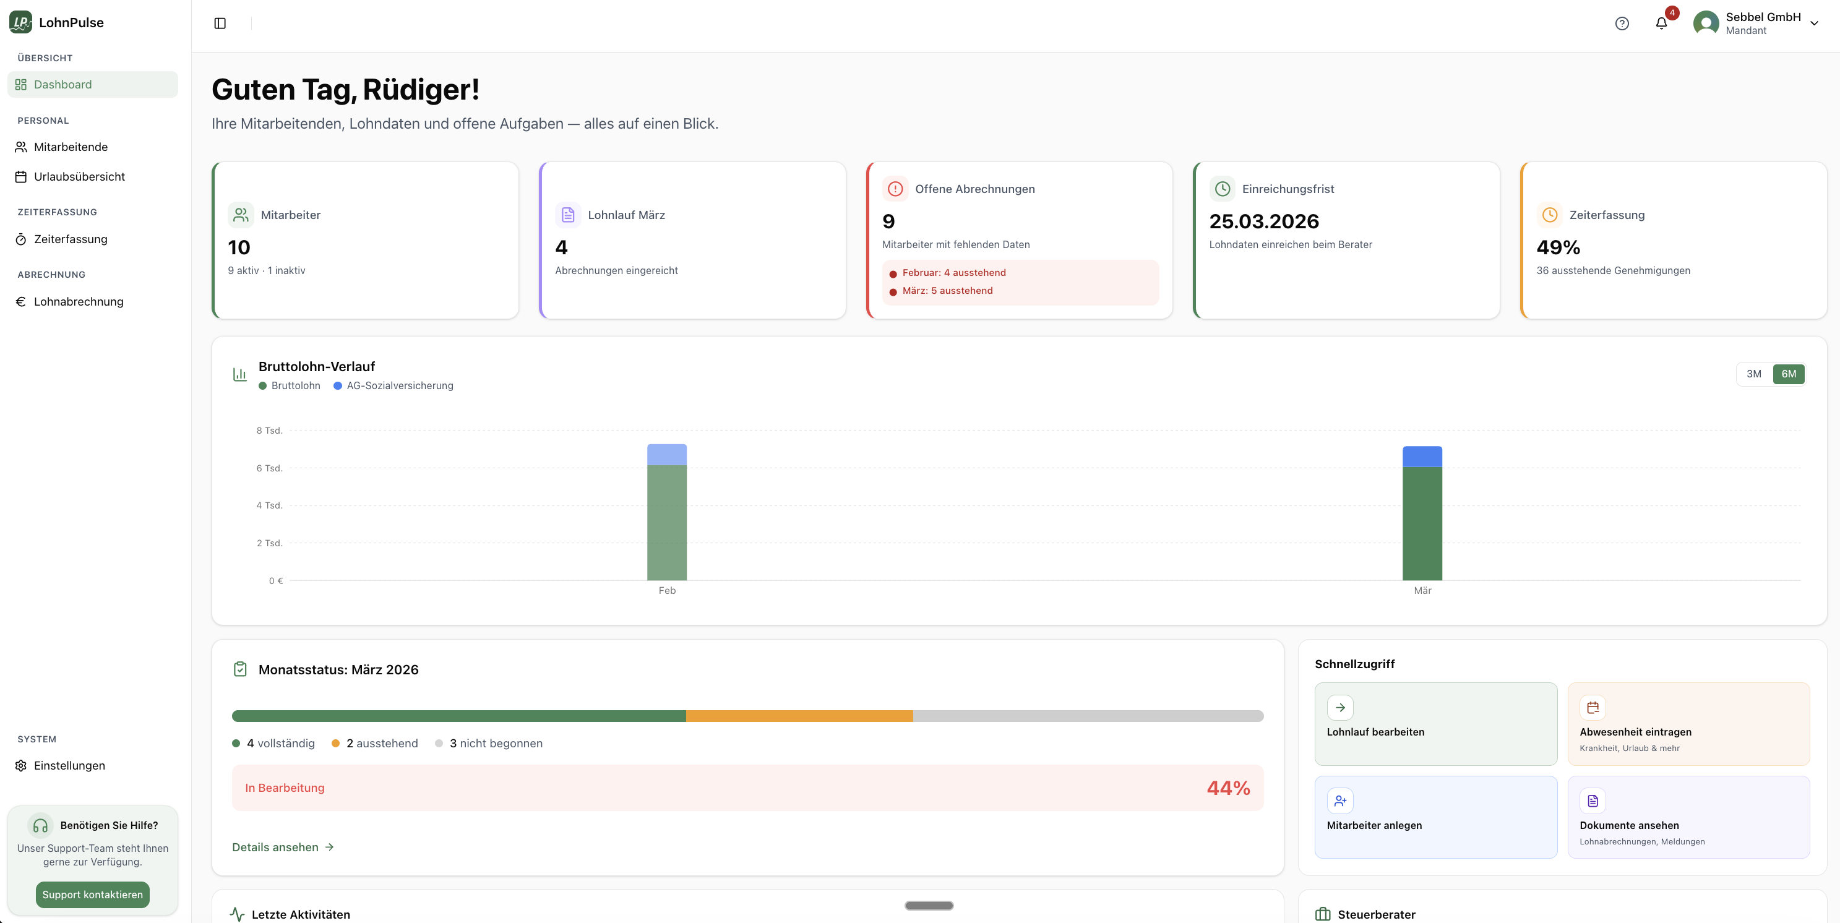This screenshot has height=923, width=1840.
Task: Toggle the Bruttolohn legend entry
Action: click(x=288, y=386)
